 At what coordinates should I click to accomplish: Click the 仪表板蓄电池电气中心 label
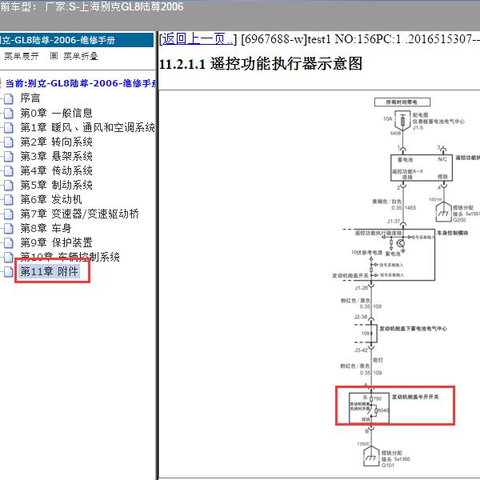(x=438, y=122)
